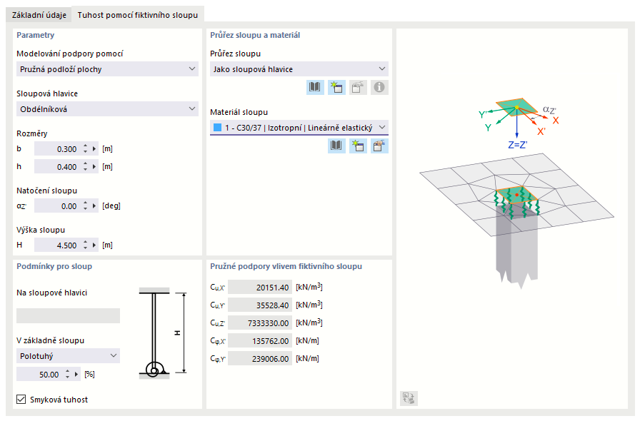This screenshot has height=421, width=640.
Task: Click spinner arrows of b field
Action: tap(85, 149)
